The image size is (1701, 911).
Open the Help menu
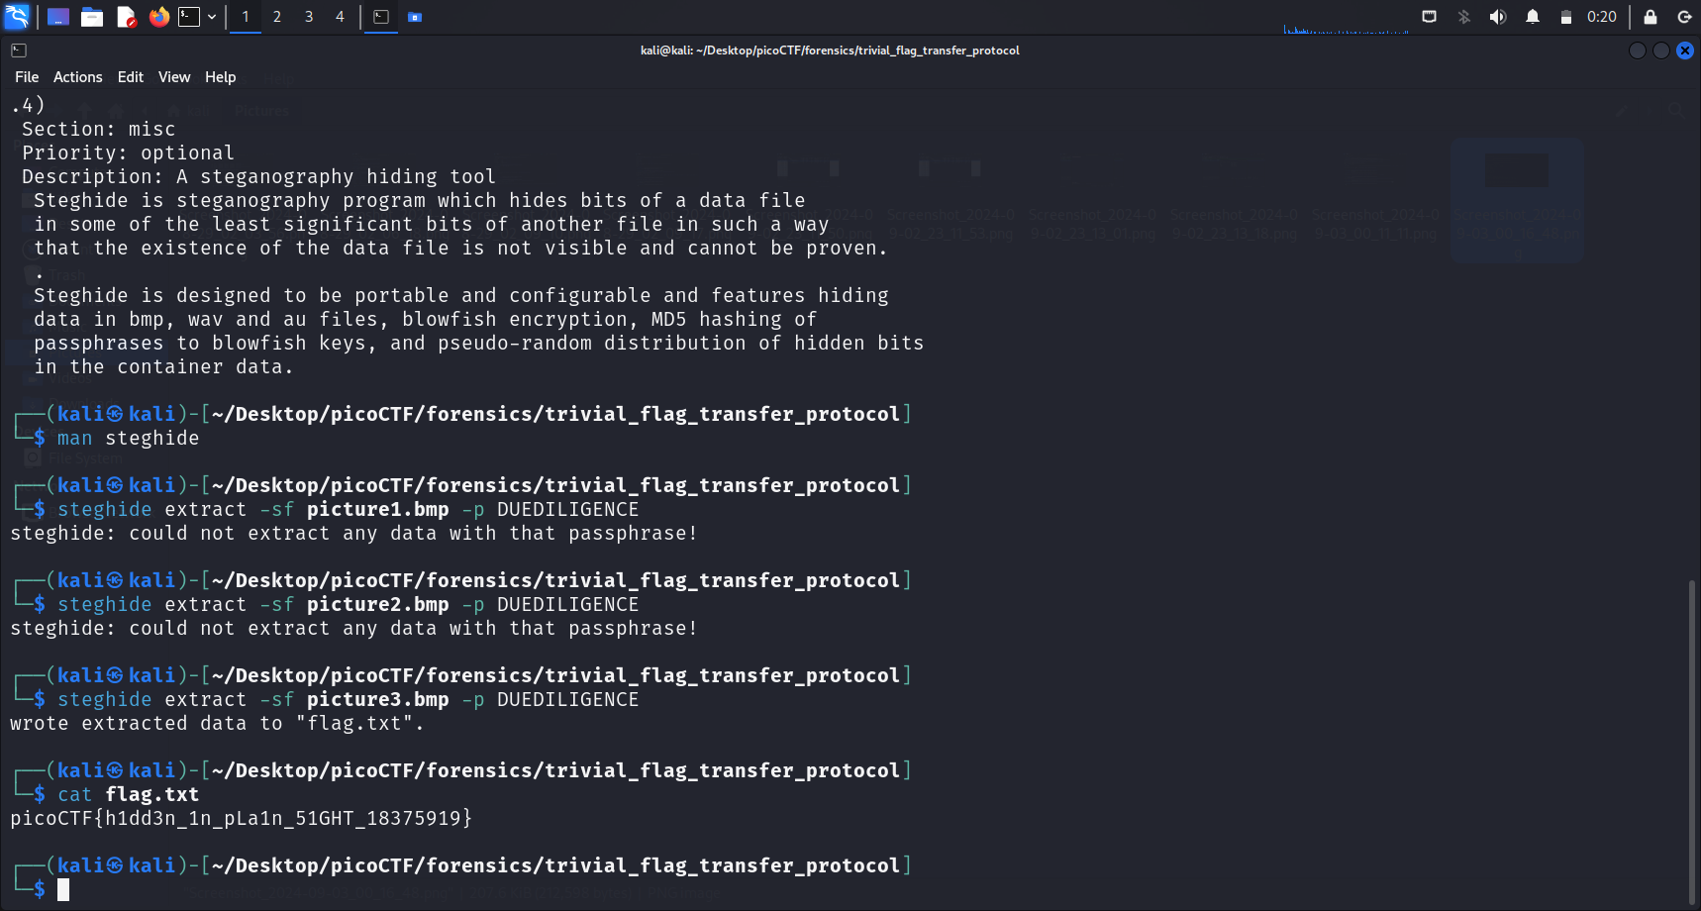tap(220, 77)
